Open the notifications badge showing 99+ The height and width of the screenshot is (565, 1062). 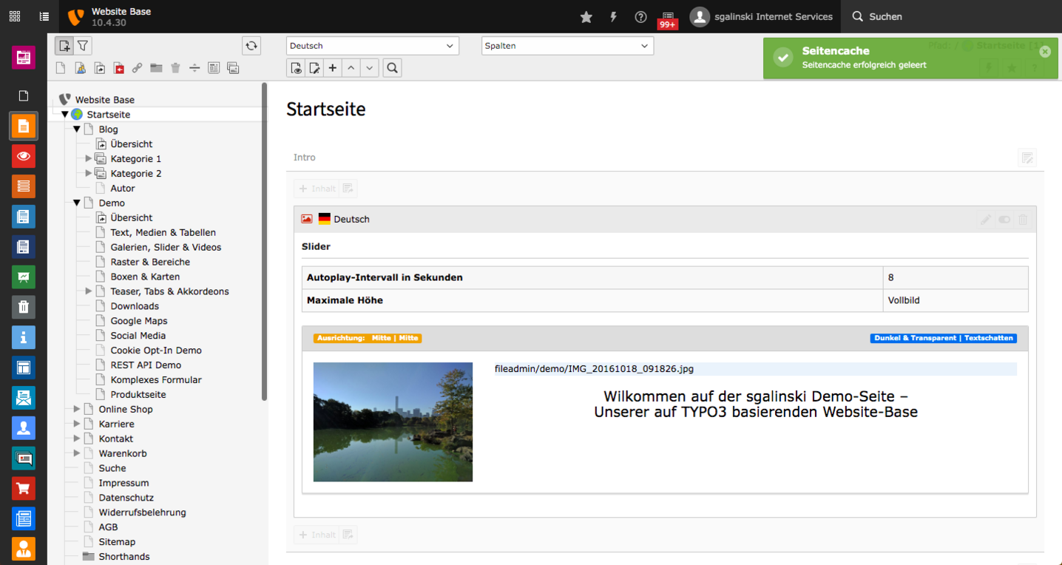pos(667,20)
